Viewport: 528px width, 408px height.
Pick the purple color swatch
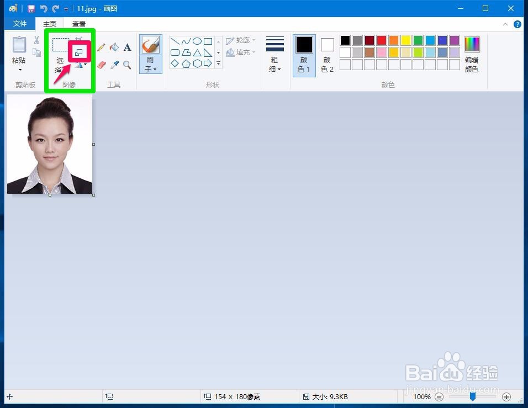454,40
